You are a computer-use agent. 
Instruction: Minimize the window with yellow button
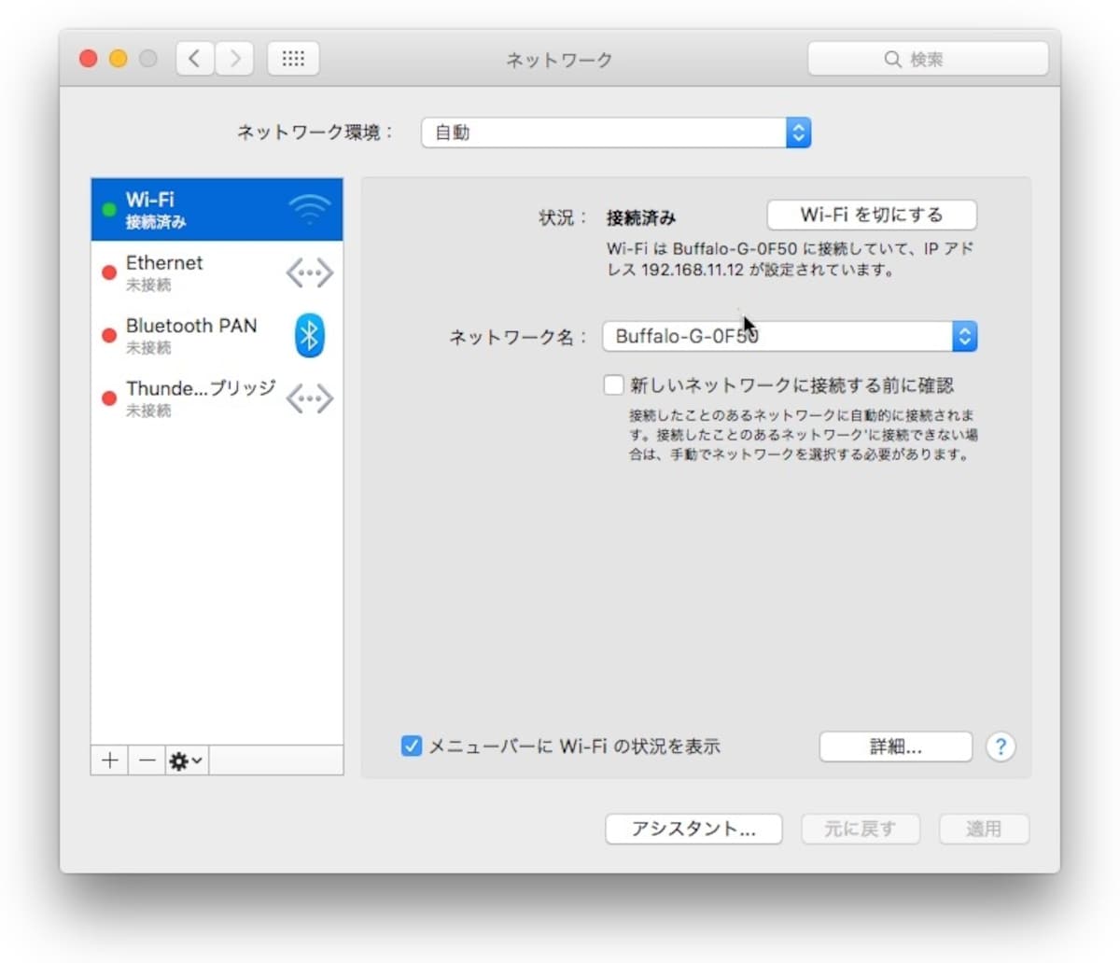click(x=119, y=59)
